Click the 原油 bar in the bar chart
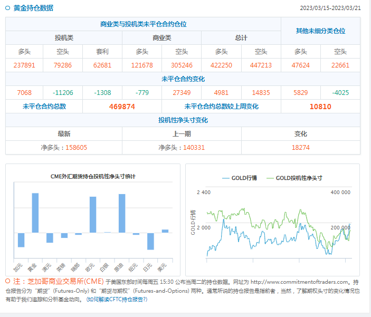 [x=122, y=213]
